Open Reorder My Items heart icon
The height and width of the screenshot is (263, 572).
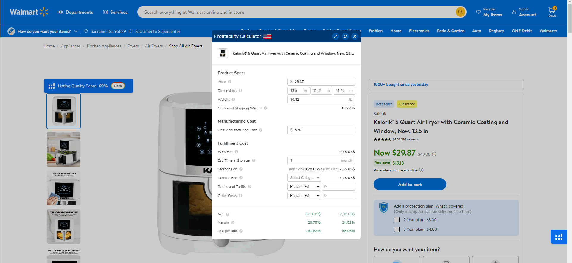tap(478, 12)
